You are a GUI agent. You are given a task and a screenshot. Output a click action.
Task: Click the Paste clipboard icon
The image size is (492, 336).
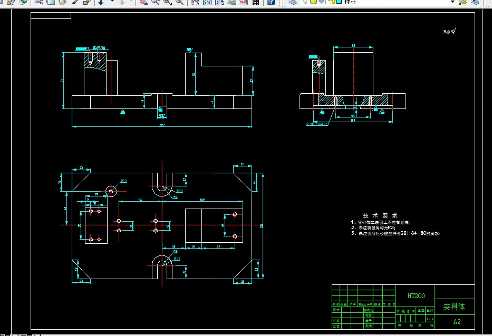click(x=62, y=2)
